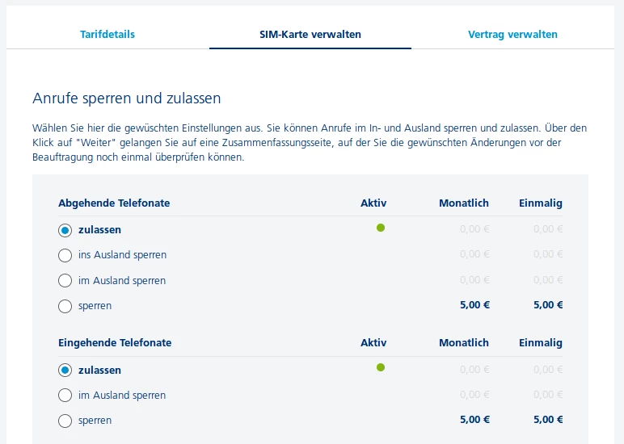Click the Abgehende Telefonate section heading

(114, 203)
